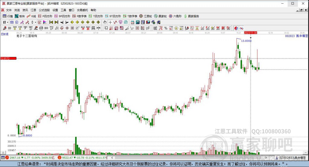
Task: Open the 赢家轮 tool
Action: 161,16
